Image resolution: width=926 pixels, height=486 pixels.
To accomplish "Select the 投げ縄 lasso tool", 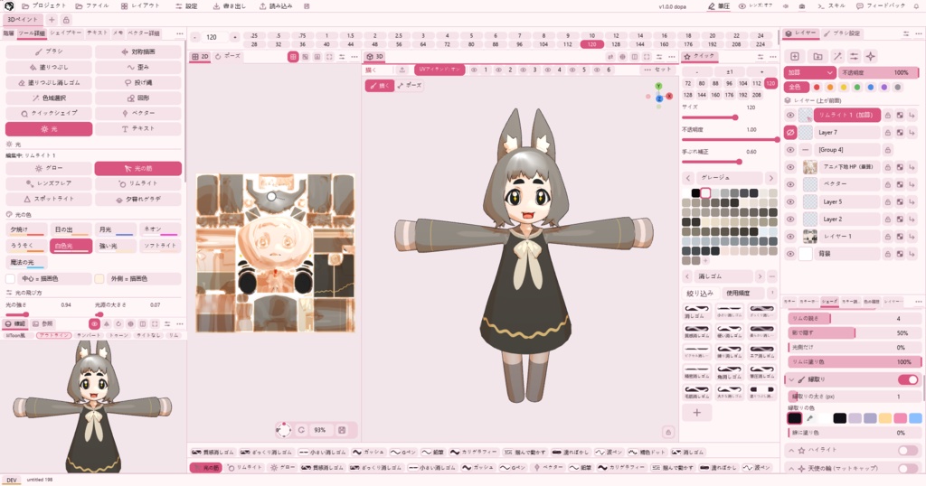I will (138, 82).
